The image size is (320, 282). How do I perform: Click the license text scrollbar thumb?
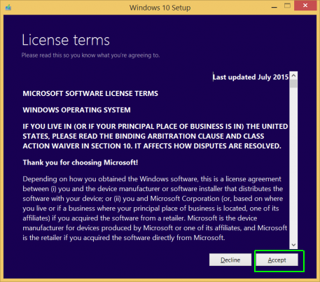pos(293,83)
